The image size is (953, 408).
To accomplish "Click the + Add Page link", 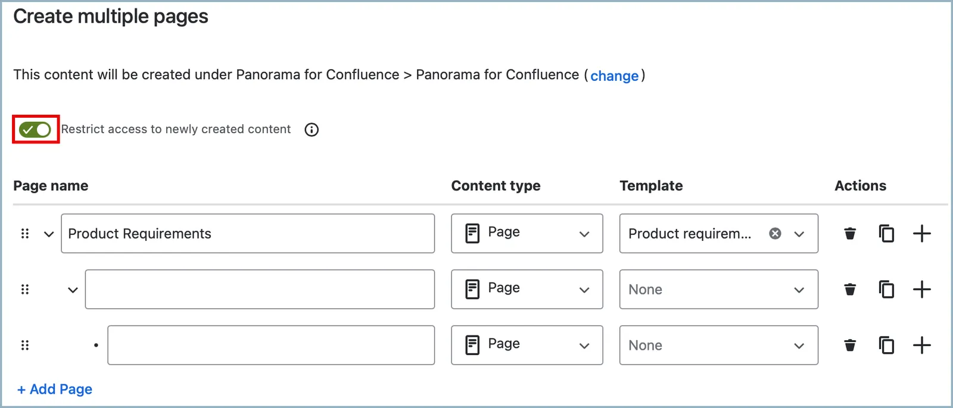I will coord(55,390).
